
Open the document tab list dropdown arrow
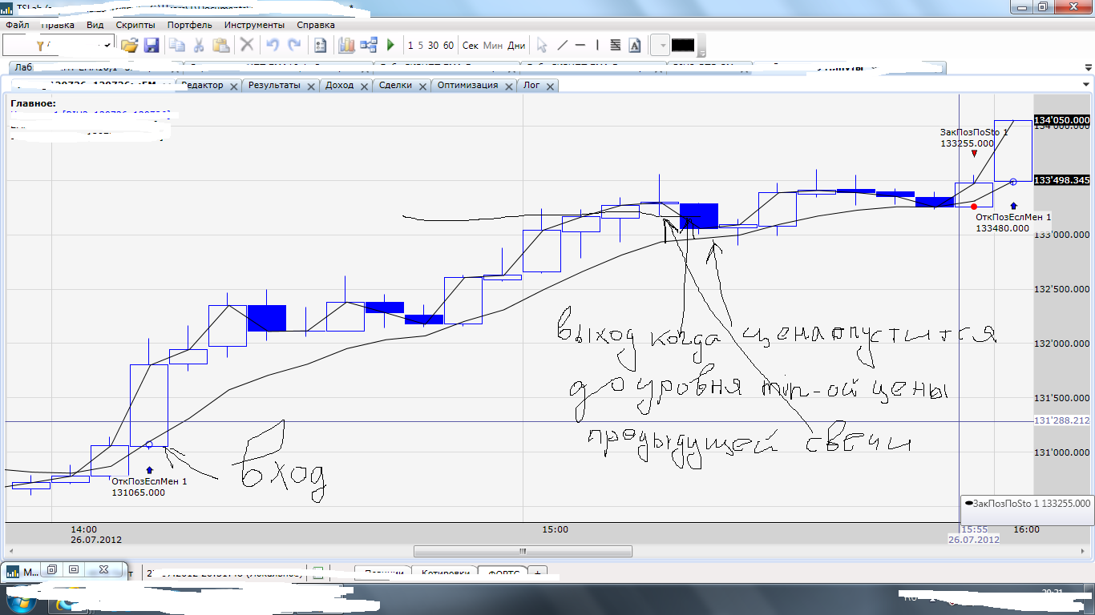click(x=1087, y=67)
